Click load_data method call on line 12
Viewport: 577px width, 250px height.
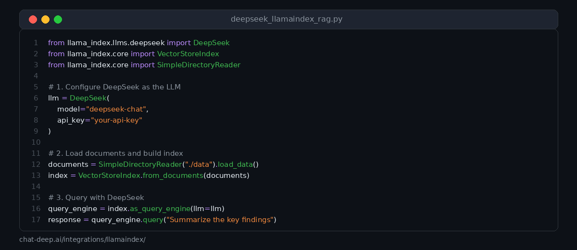click(x=234, y=164)
